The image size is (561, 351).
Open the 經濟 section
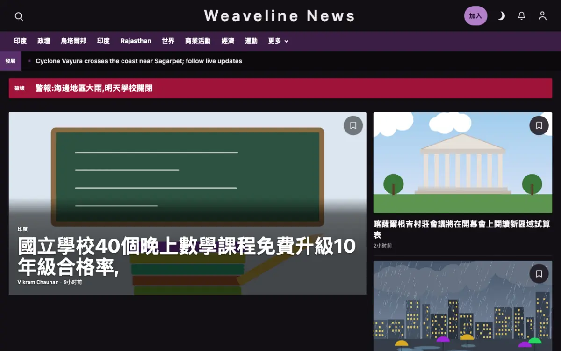pyautogui.click(x=228, y=41)
